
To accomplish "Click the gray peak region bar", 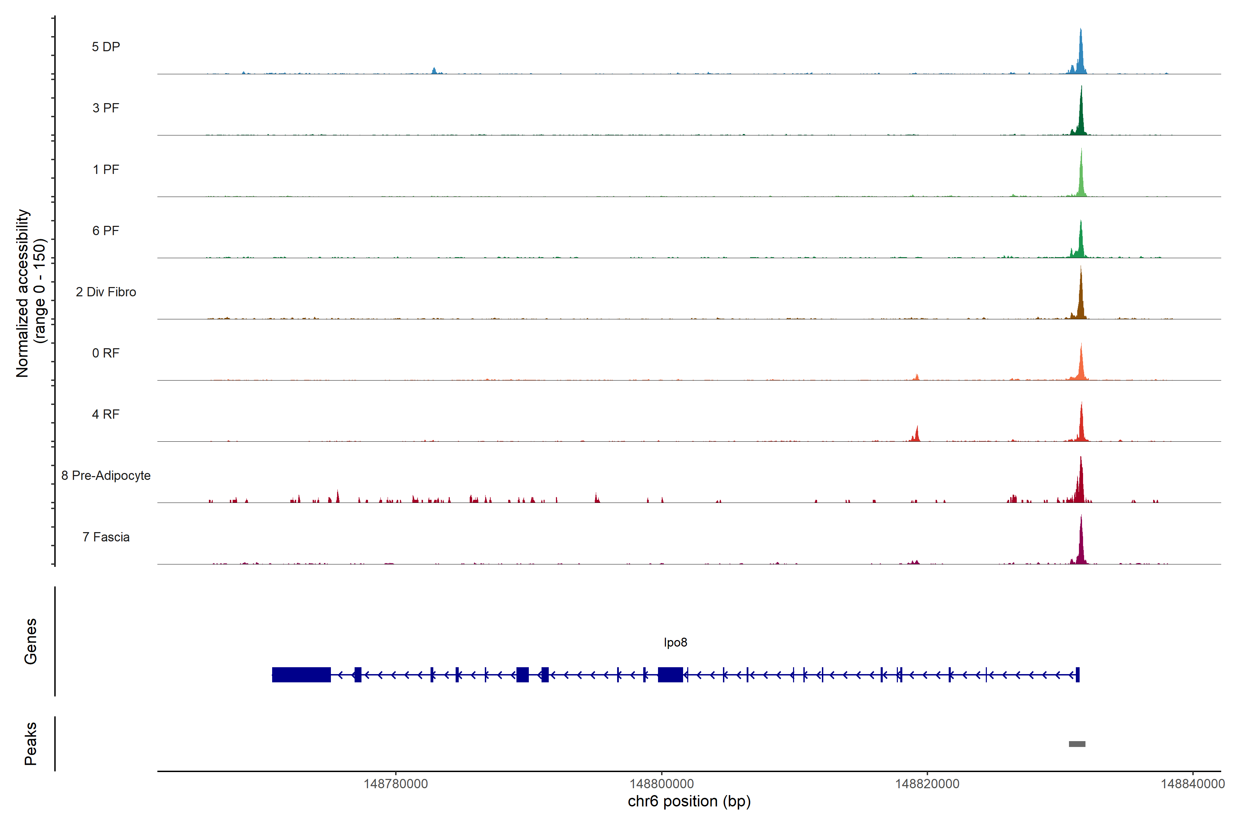I will coord(1077,744).
